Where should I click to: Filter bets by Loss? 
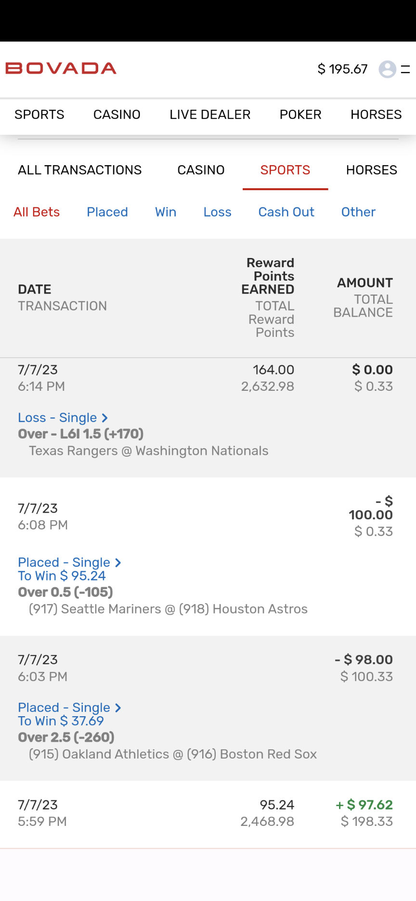(x=217, y=212)
